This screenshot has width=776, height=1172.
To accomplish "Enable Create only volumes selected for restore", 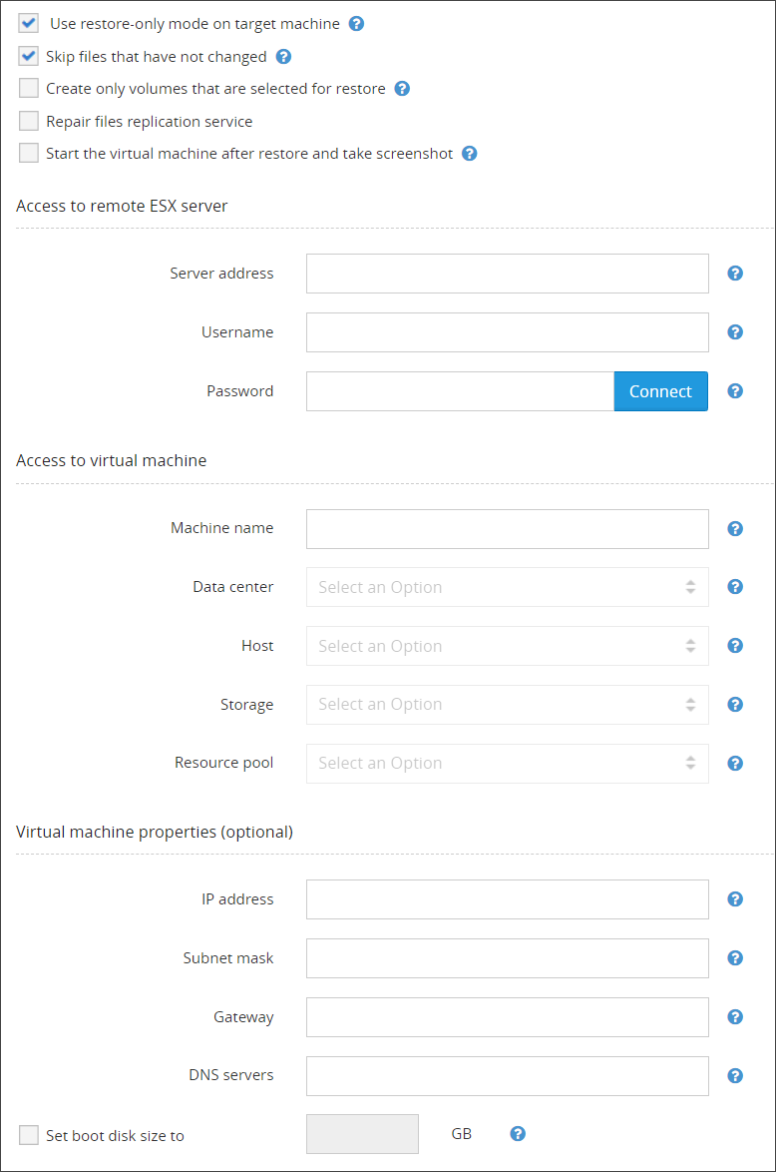I will pyautogui.click(x=29, y=89).
